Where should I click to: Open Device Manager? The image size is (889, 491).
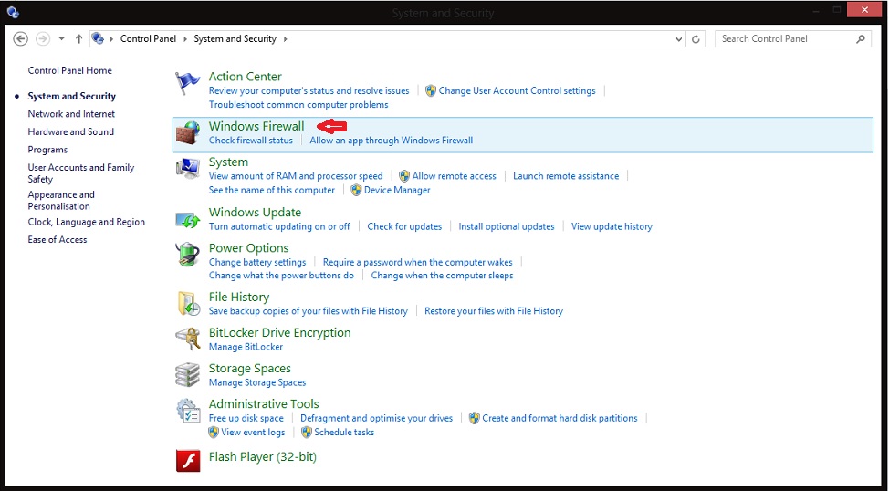pos(397,191)
